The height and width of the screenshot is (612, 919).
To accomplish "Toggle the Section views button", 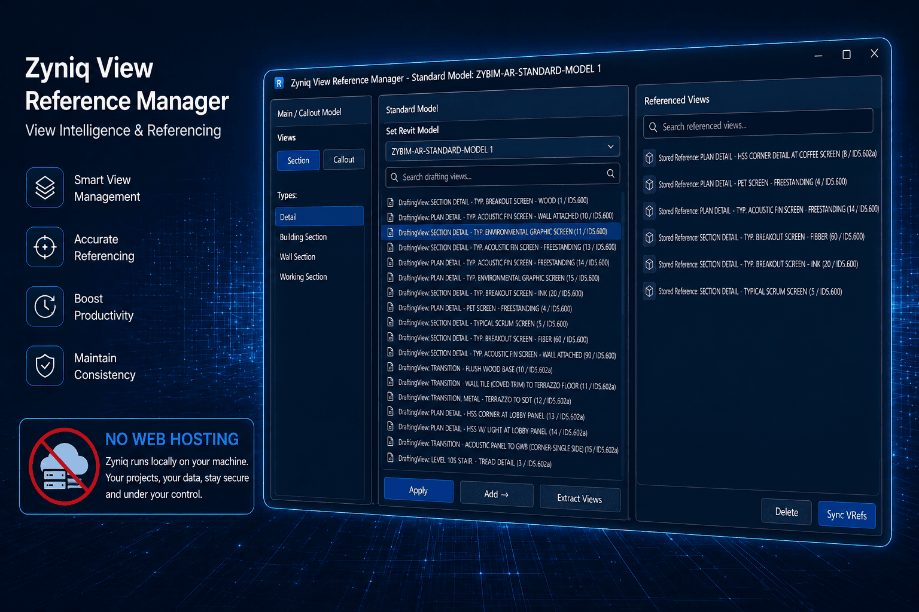I will click(298, 161).
